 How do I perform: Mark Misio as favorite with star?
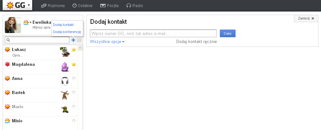coord(74,121)
